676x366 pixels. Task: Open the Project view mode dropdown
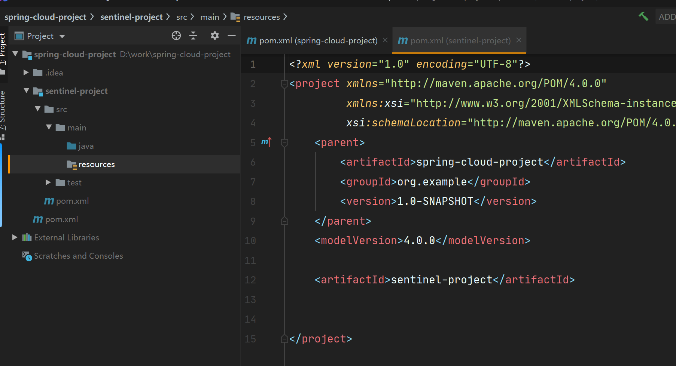pyautogui.click(x=63, y=36)
